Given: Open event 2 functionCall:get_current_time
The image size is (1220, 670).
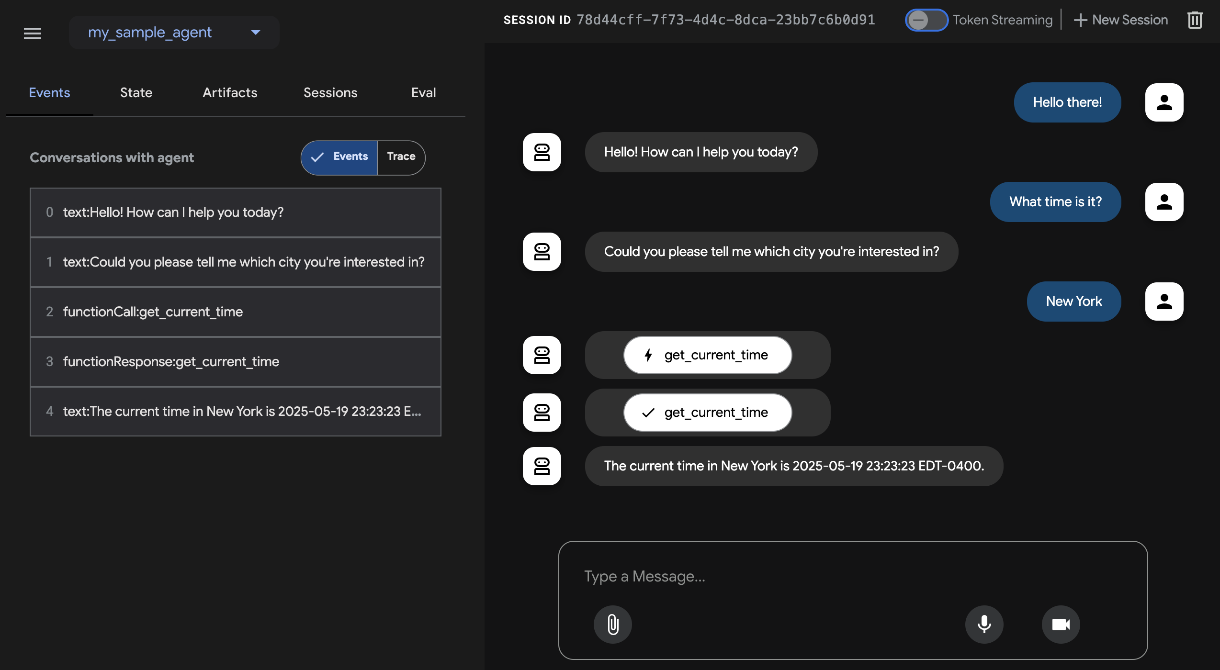Looking at the screenshot, I should (235, 312).
